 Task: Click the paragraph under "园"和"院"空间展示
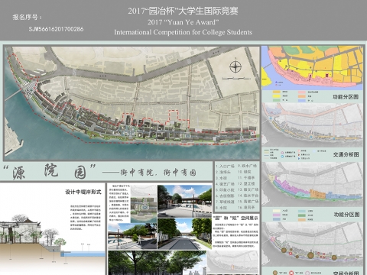point(235,235)
